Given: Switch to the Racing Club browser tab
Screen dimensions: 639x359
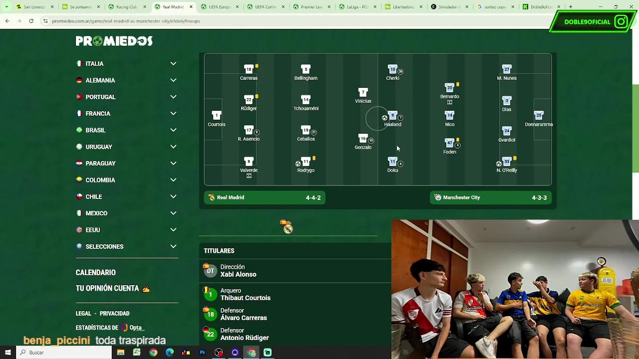Looking at the screenshot, I should pyautogui.click(x=127, y=7).
